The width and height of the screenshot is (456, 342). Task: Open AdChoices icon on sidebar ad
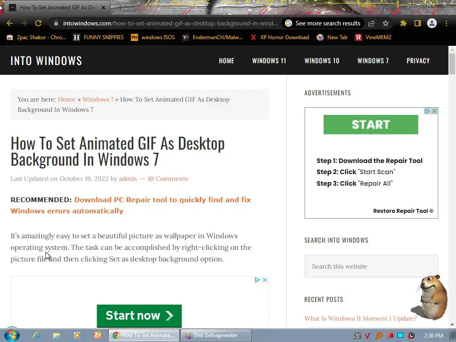pyautogui.click(x=427, y=111)
